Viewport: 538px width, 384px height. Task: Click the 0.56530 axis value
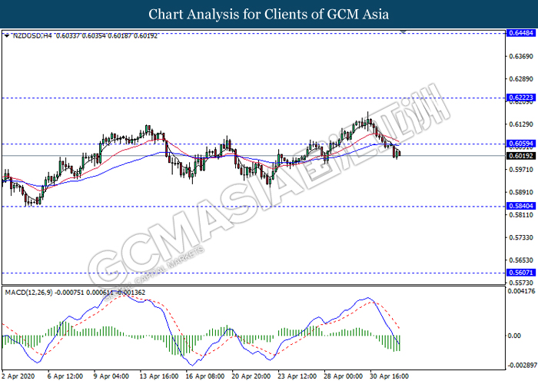point(521,260)
